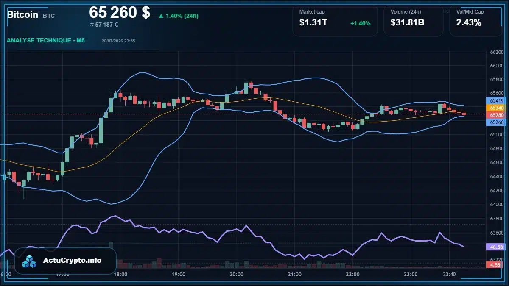Click the red 65280 current price tag
This screenshot has width=509, height=286.
coord(496,115)
